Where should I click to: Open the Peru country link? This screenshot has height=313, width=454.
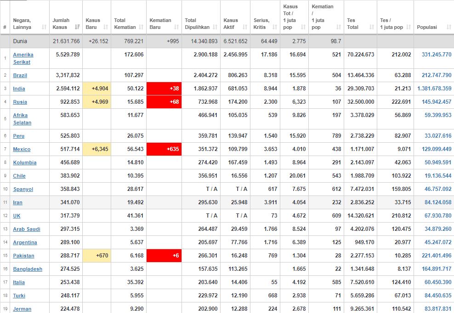point(18,136)
